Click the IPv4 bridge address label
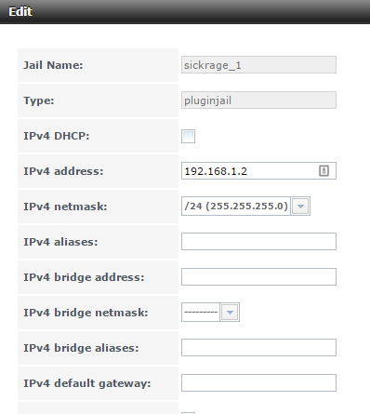Screen dimensions: 370x414 84,277
